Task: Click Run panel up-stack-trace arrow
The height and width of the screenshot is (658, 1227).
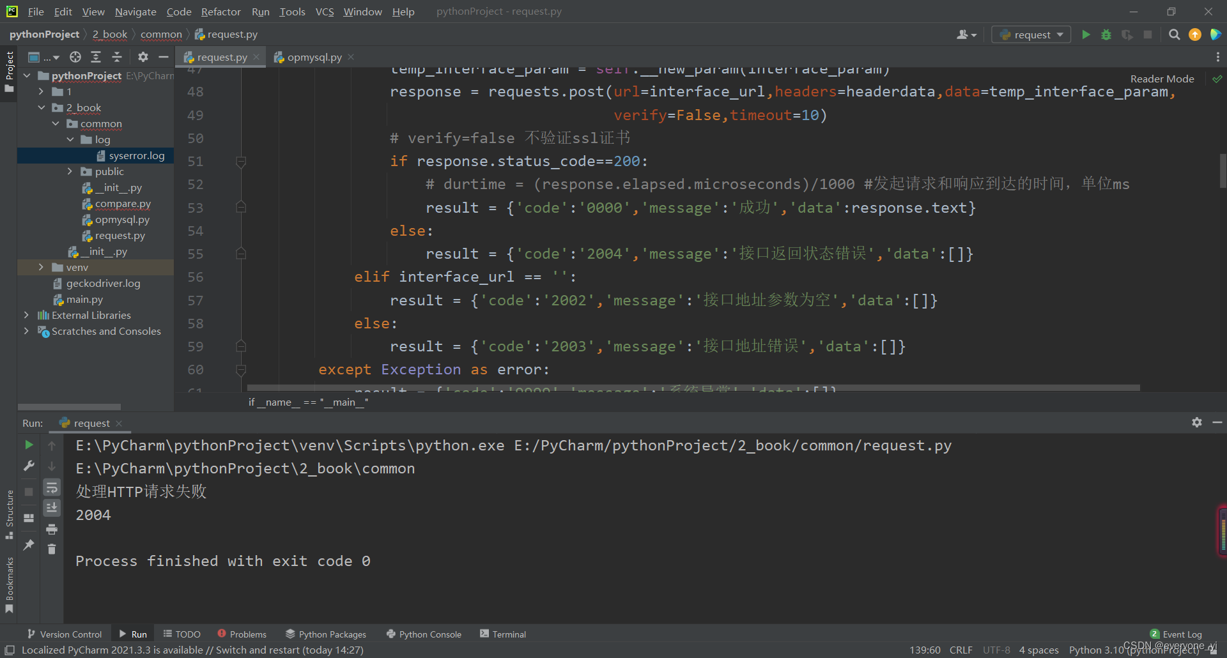Action: coord(52,445)
